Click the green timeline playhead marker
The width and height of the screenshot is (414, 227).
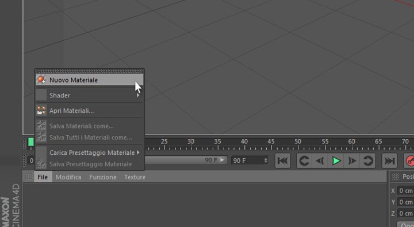(x=31, y=142)
